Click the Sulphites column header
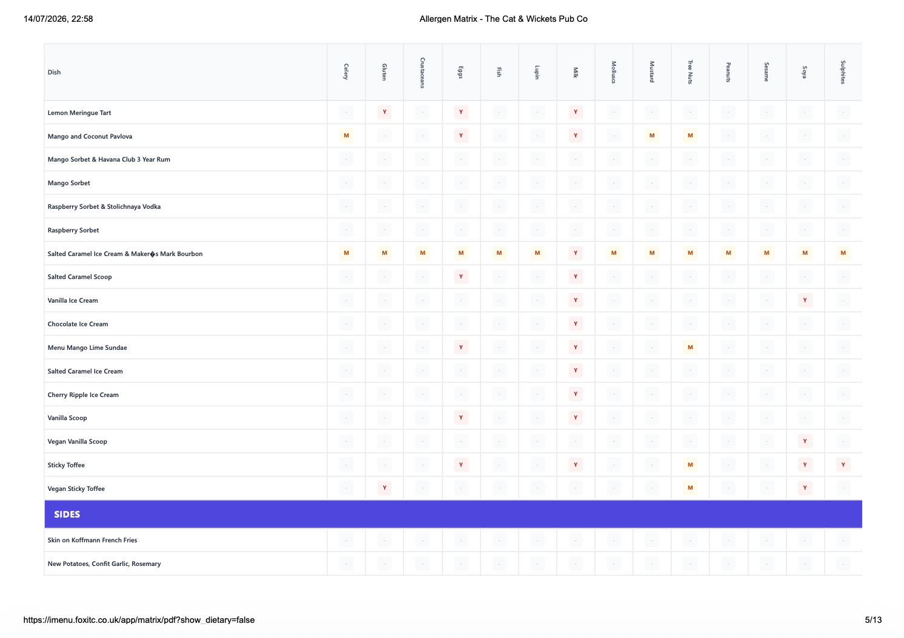This screenshot has height=638, width=904. [x=843, y=72]
